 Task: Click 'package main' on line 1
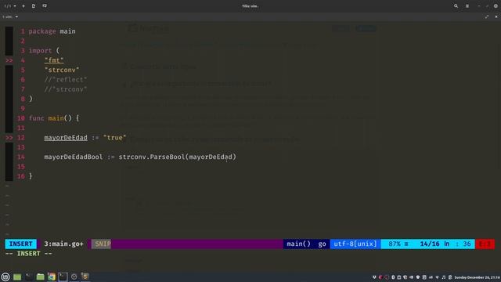click(x=52, y=31)
